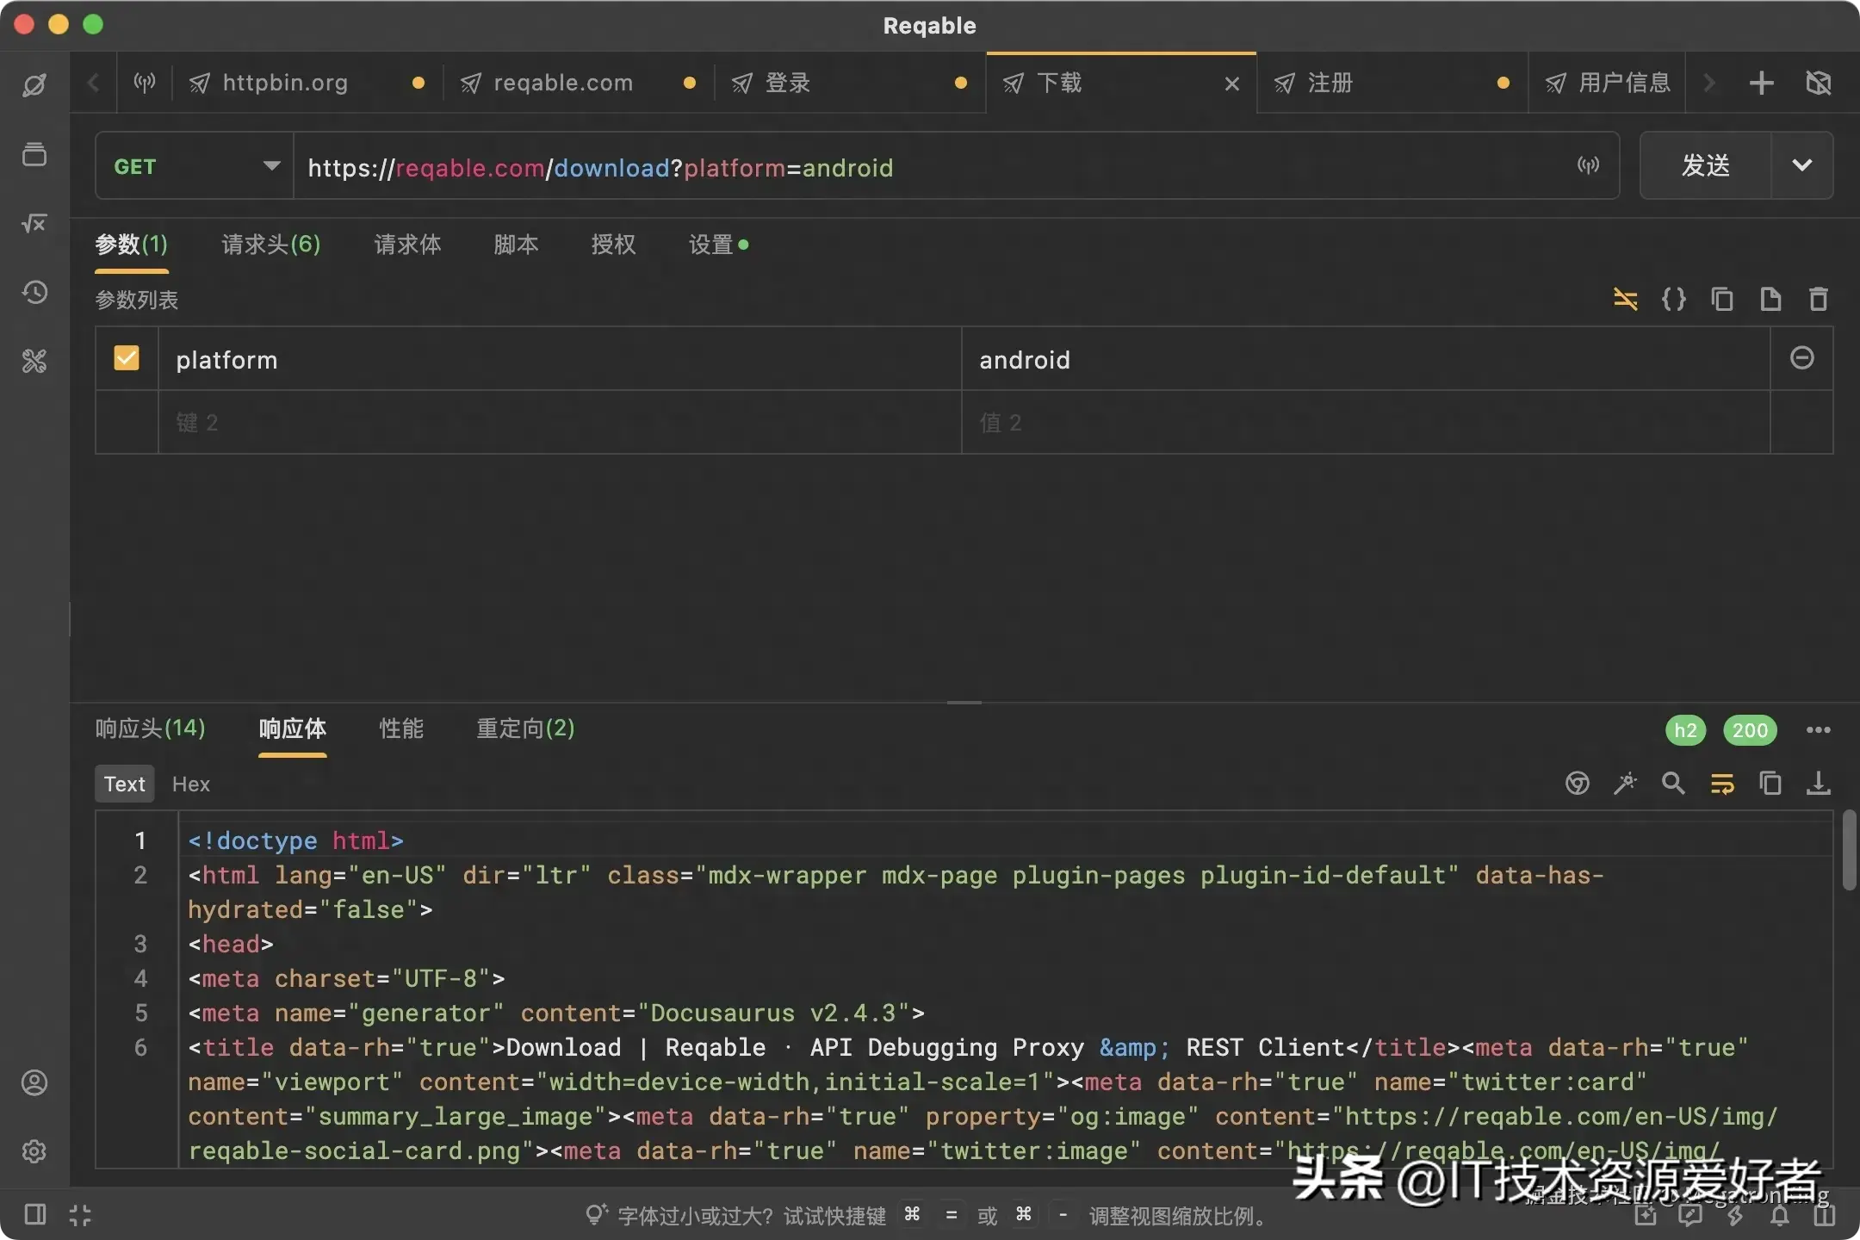Open the formula tool icon in sidebar
This screenshot has height=1240, width=1860.
pyautogui.click(x=34, y=223)
